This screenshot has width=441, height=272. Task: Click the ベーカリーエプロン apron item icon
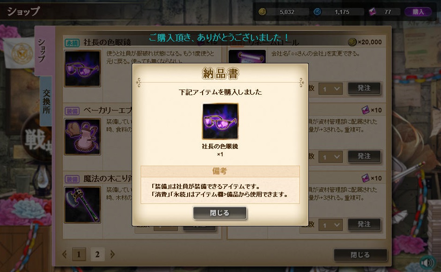pyautogui.click(x=82, y=137)
